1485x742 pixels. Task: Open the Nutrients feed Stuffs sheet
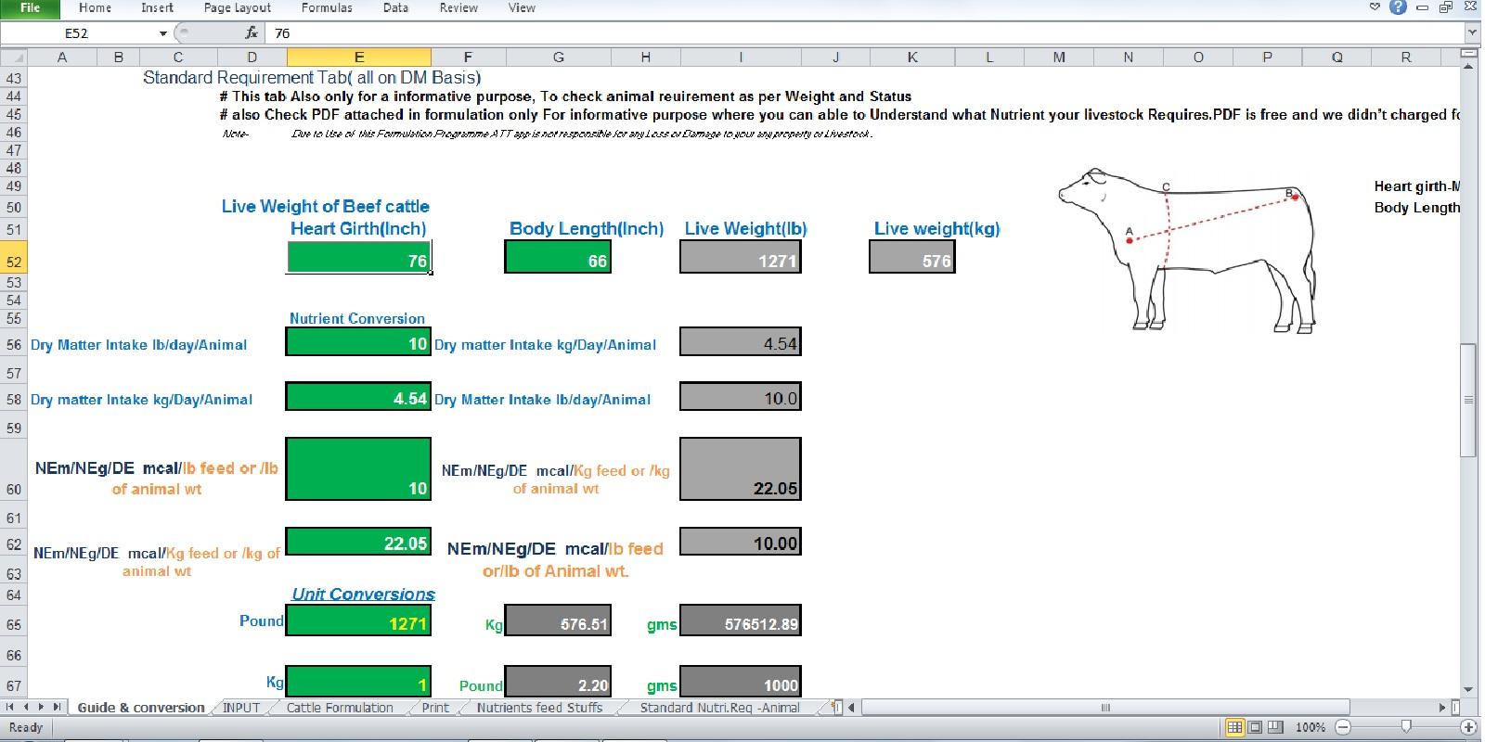click(539, 708)
